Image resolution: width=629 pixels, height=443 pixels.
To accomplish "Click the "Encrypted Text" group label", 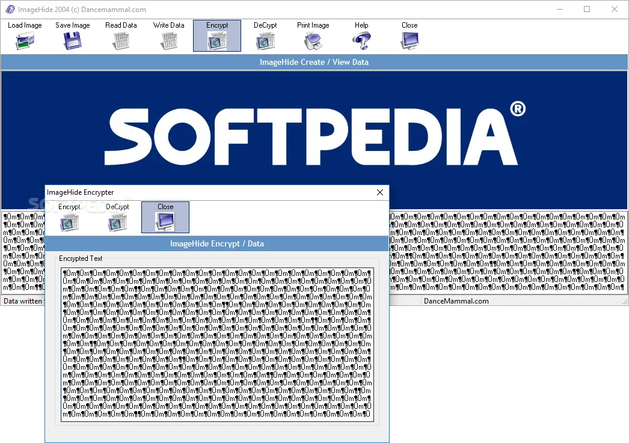I will click(81, 258).
